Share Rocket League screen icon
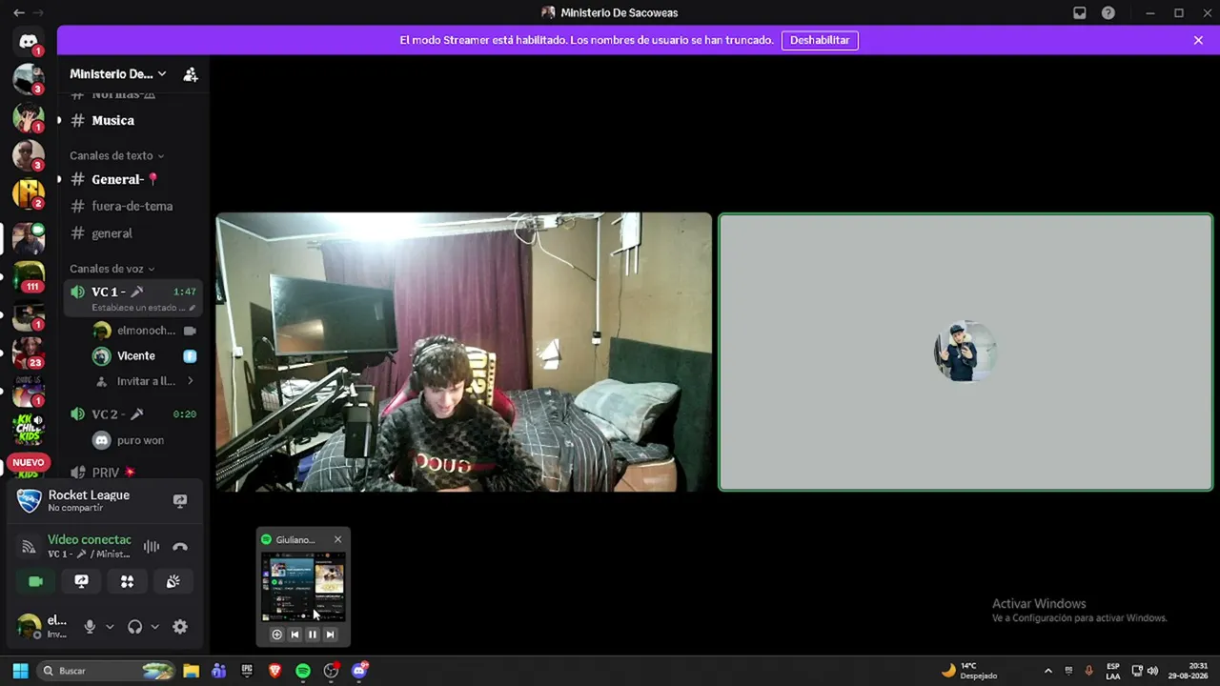Viewport: 1220px width, 686px height. (179, 500)
